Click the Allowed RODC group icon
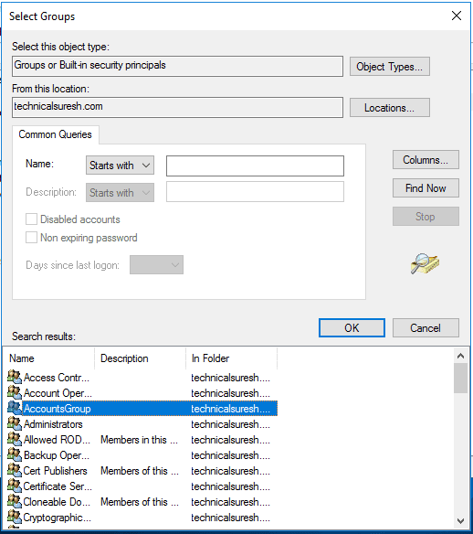Screen dimensions: 473x534 pos(15,439)
